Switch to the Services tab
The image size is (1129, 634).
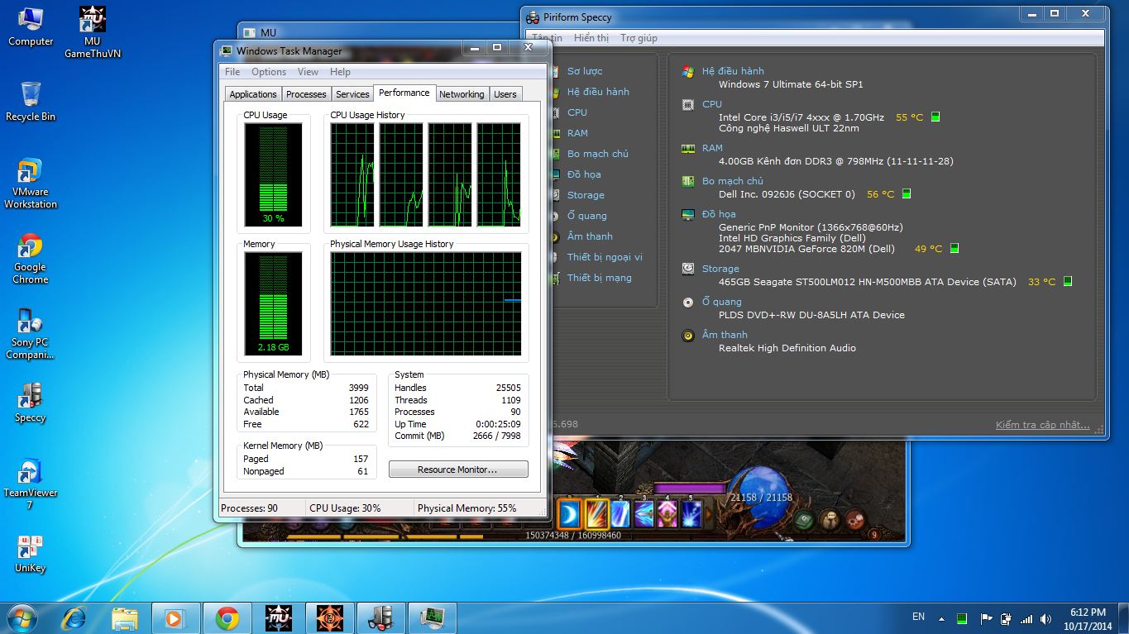coord(352,94)
